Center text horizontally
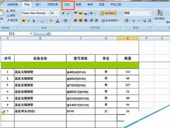 pyautogui.click(x=81, y=20)
